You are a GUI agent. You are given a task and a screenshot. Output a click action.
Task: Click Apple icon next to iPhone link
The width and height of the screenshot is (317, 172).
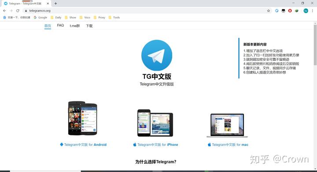pyautogui.click(x=135, y=145)
